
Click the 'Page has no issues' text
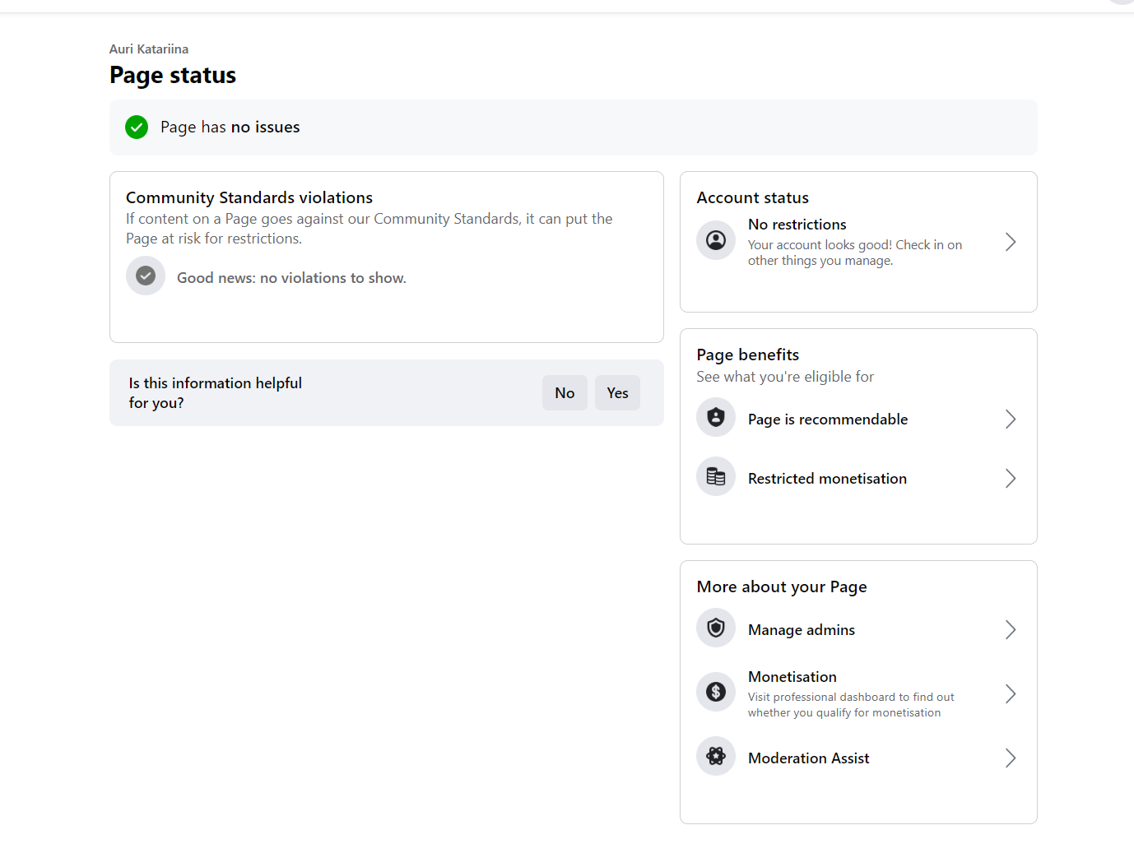(x=230, y=127)
